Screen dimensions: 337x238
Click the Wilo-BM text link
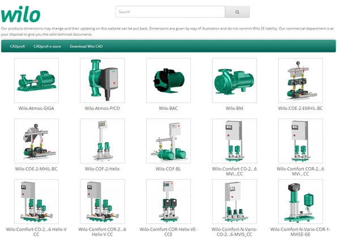click(x=234, y=108)
